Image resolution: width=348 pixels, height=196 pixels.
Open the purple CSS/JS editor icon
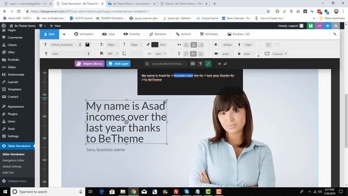click(319, 26)
